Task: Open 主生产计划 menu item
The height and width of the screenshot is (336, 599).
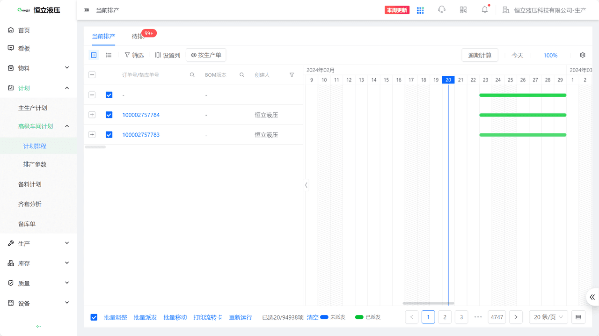Action: click(x=33, y=108)
